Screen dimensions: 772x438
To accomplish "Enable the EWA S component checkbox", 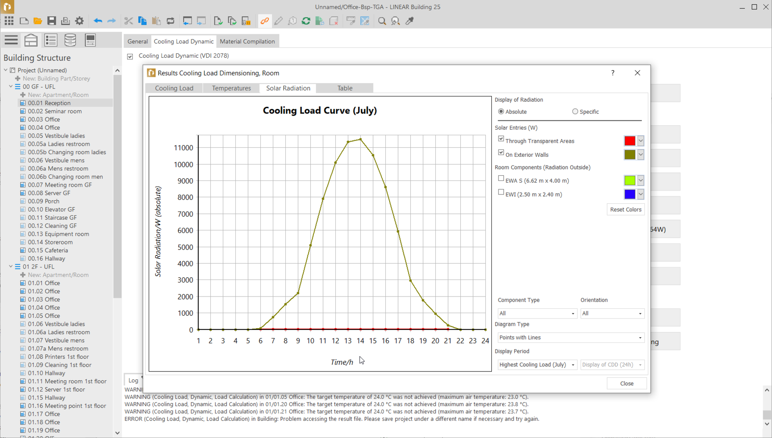I will tap(501, 179).
